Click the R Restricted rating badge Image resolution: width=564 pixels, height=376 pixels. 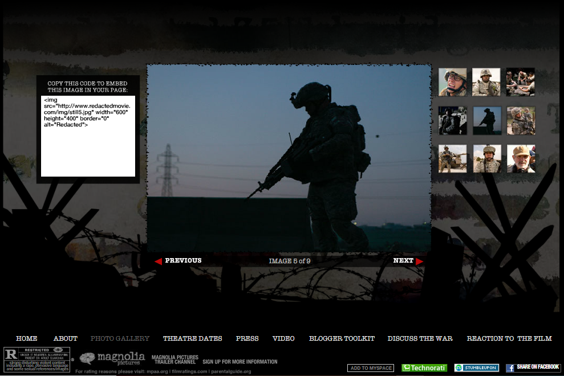click(x=36, y=359)
